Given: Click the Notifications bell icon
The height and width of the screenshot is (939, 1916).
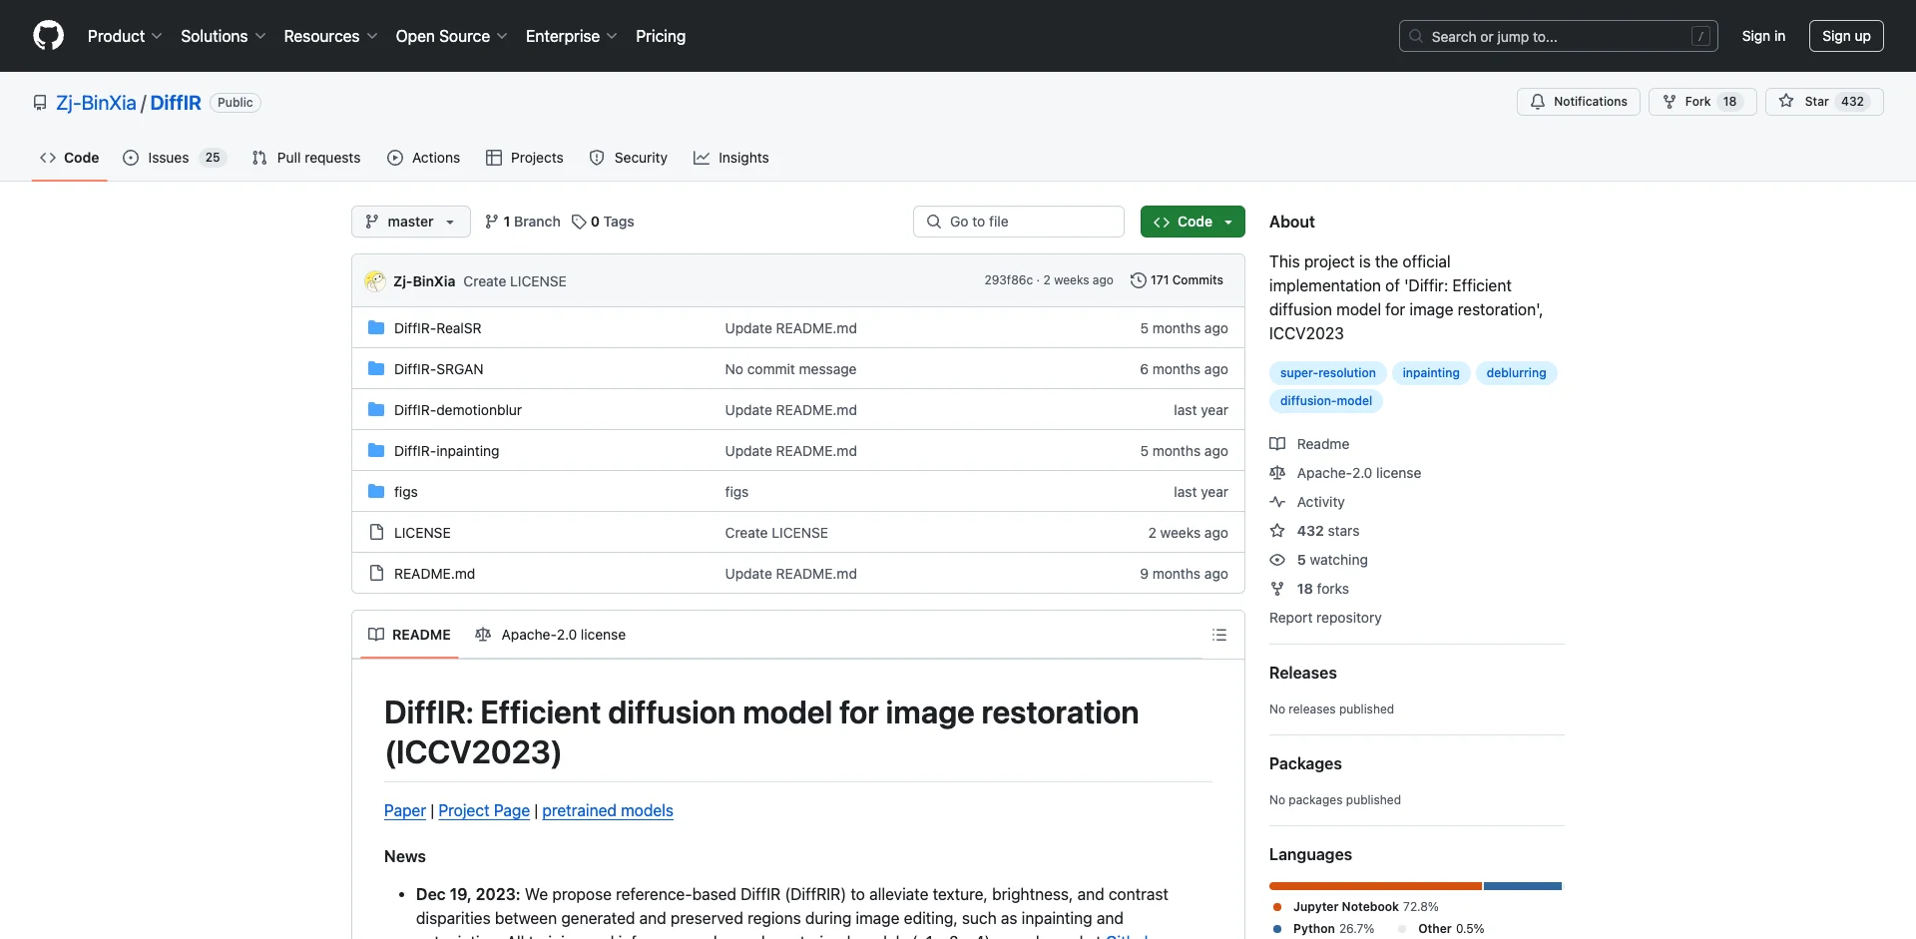Looking at the screenshot, I should pyautogui.click(x=1538, y=102).
